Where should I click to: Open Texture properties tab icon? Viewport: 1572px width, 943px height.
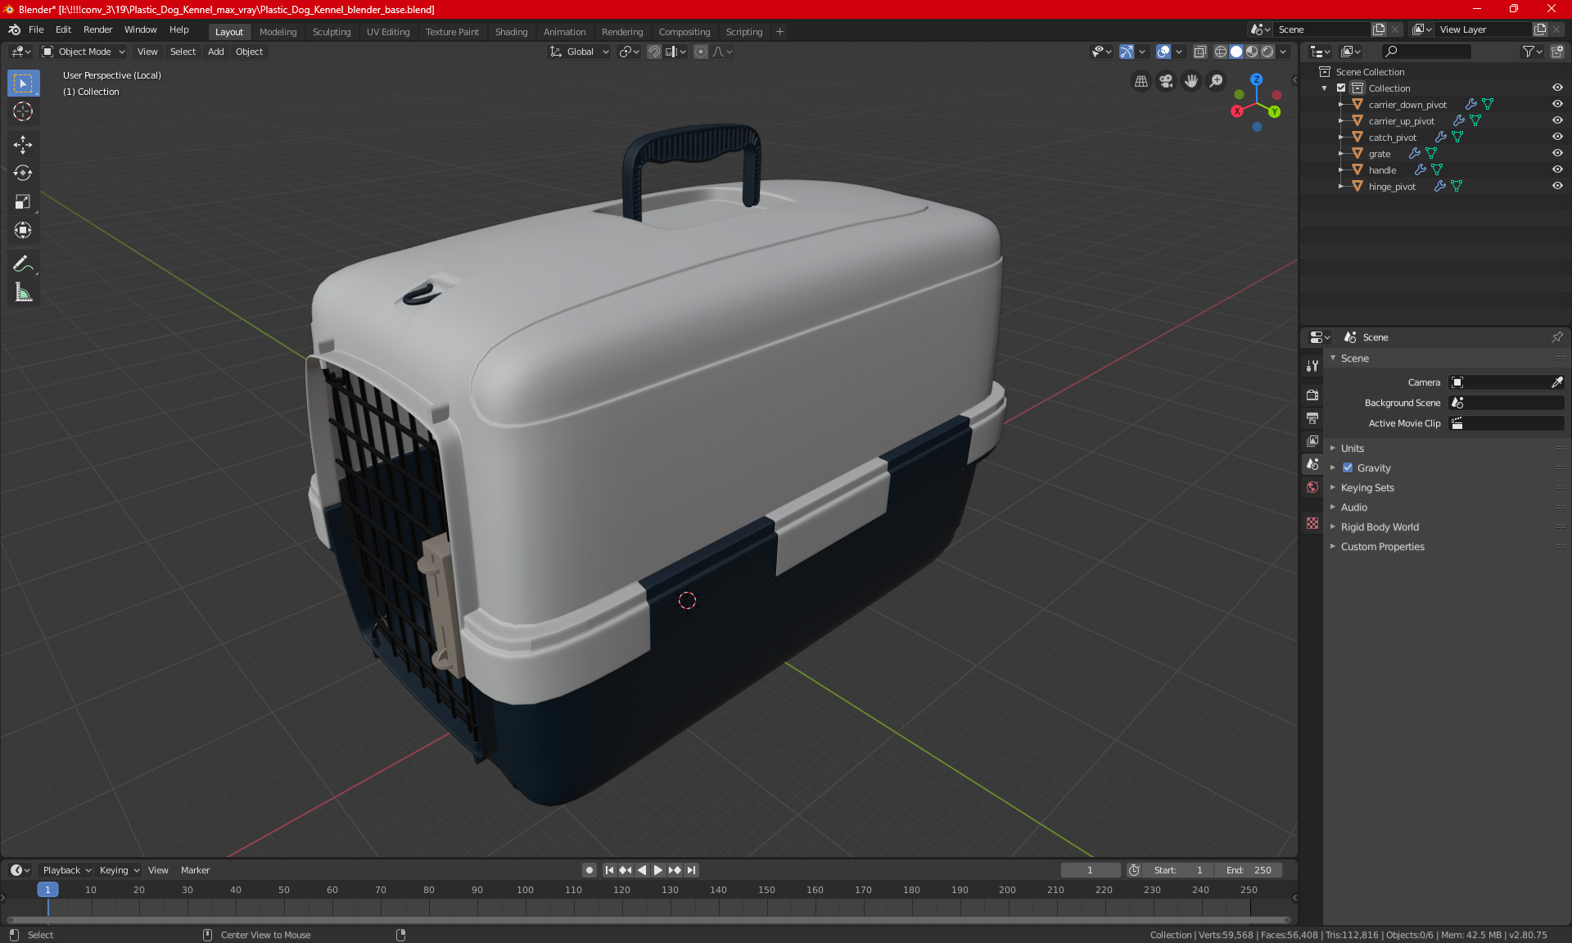pos(1312,523)
